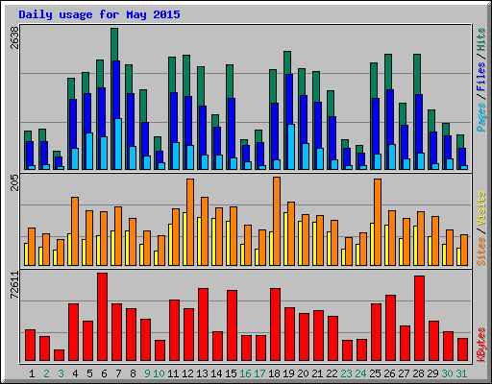Click the Sites / Visits legend label
This screenshot has height=384, width=492.
(x=481, y=228)
